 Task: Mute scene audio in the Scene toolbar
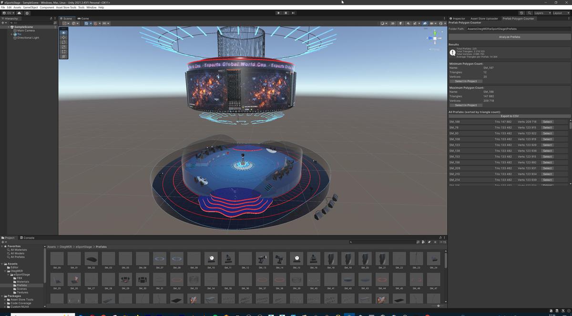pyautogui.click(x=409, y=23)
